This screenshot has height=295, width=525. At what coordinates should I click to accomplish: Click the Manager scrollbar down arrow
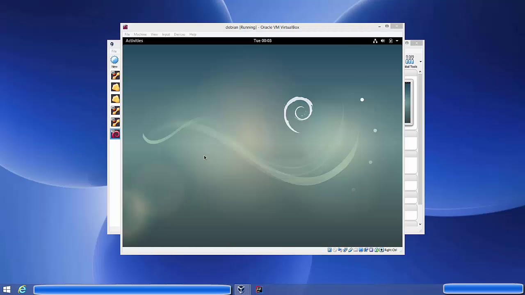coord(420,224)
